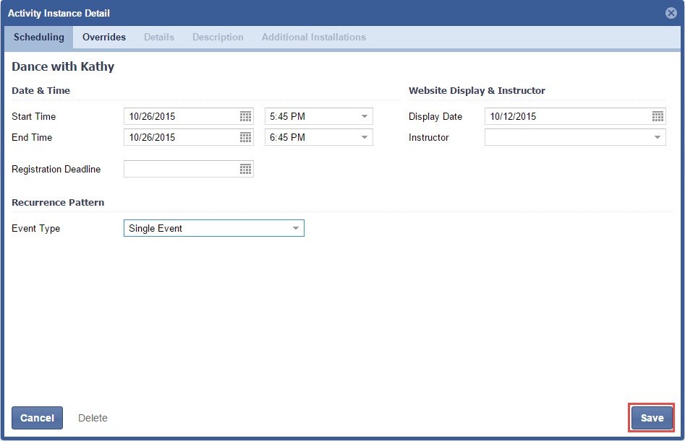Open the Additional Installations tab
This screenshot has width=685, height=441.
click(x=313, y=37)
